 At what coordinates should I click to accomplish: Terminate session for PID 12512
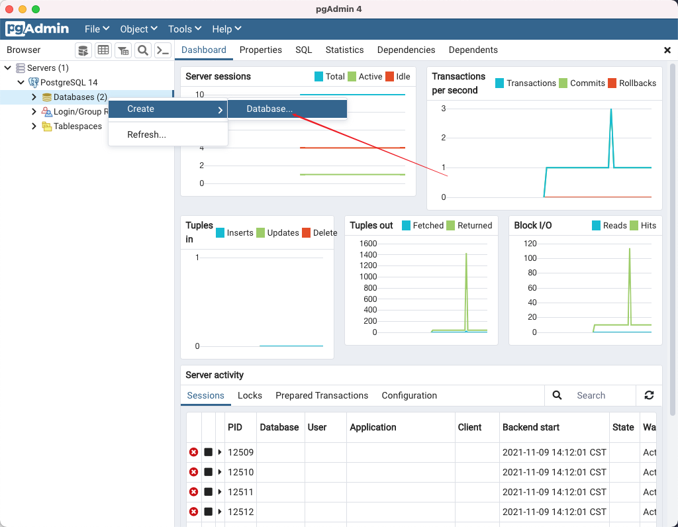click(194, 512)
